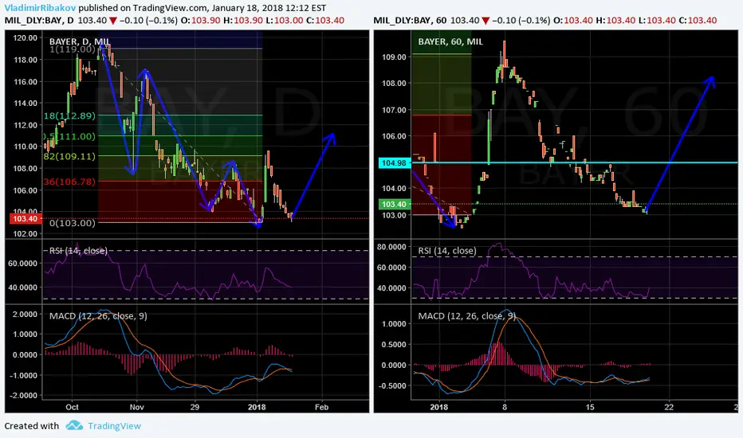This screenshot has height=438, width=743.
Task: Click the 106.00 value on hourly price axis
Action: click(x=394, y=136)
